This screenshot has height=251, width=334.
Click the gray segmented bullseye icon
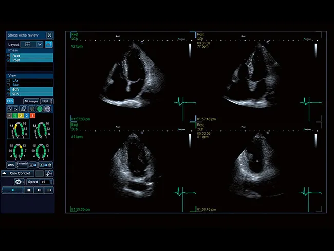point(48,109)
